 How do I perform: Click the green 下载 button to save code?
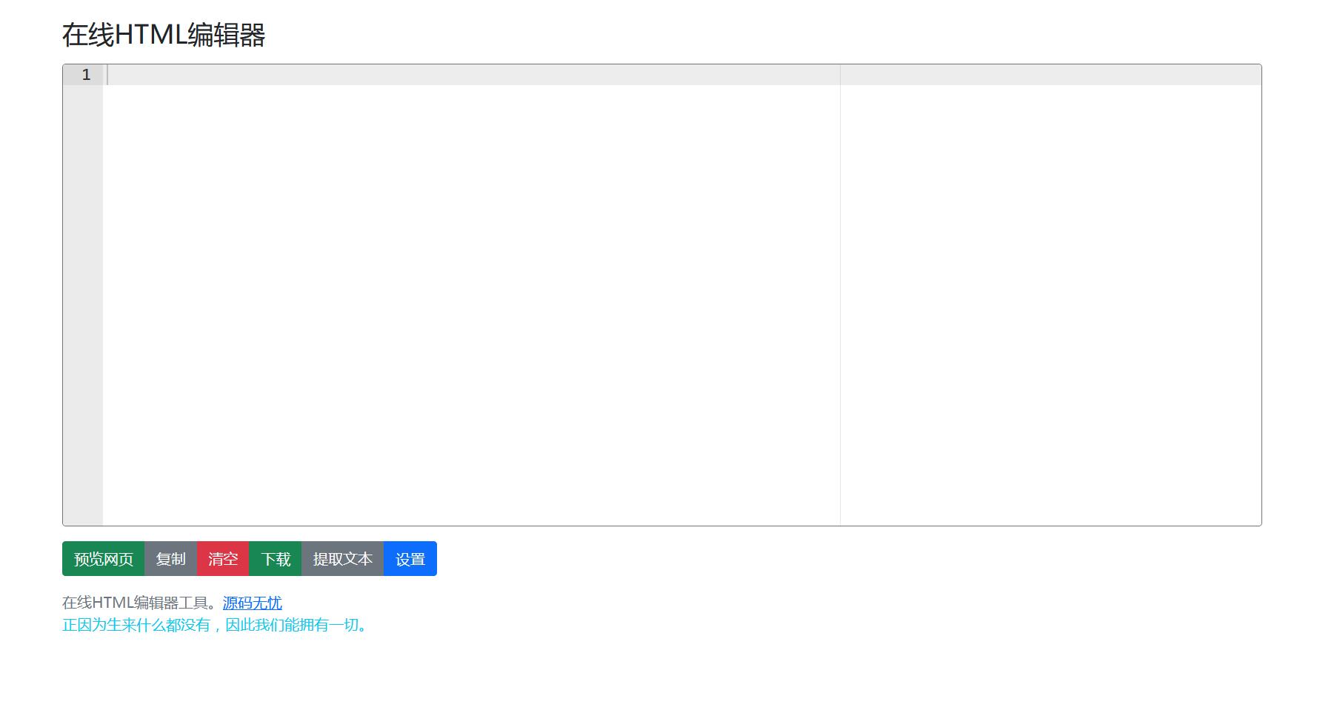[275, 559]
